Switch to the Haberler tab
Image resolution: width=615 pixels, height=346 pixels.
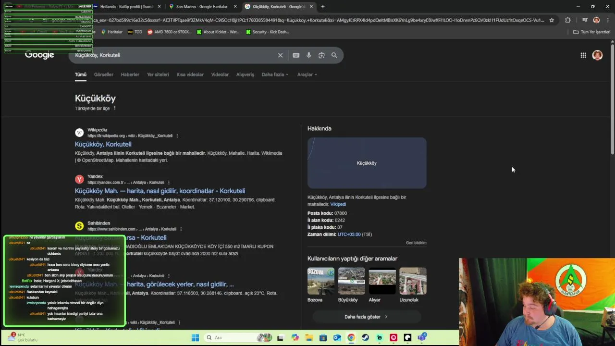[x=130, y=74]
